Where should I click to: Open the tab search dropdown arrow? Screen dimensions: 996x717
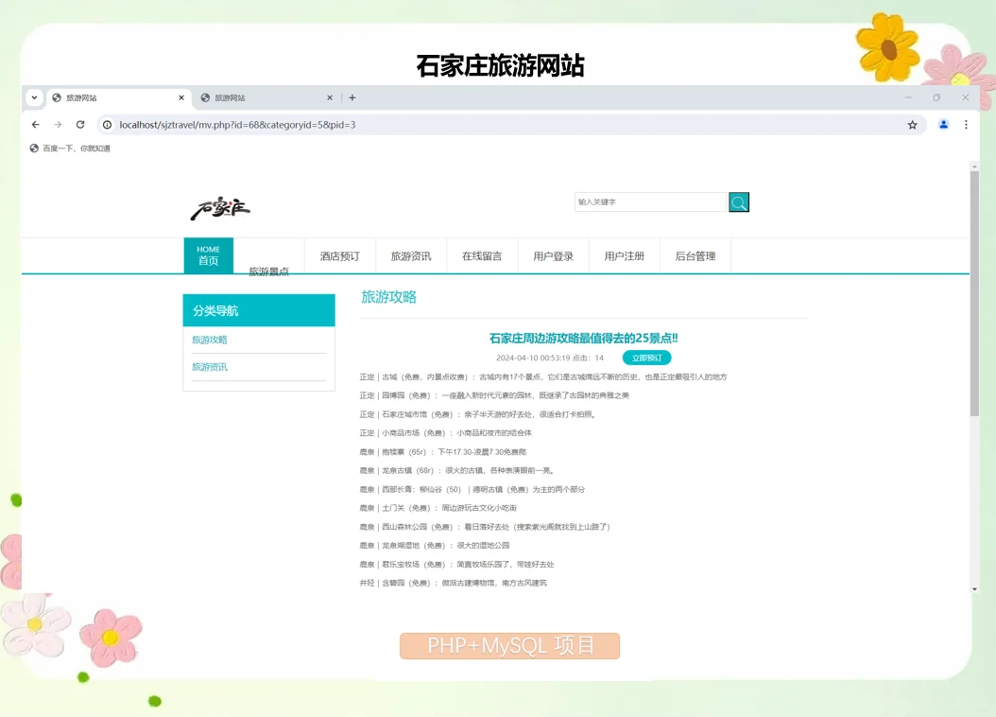coord(34,97)
